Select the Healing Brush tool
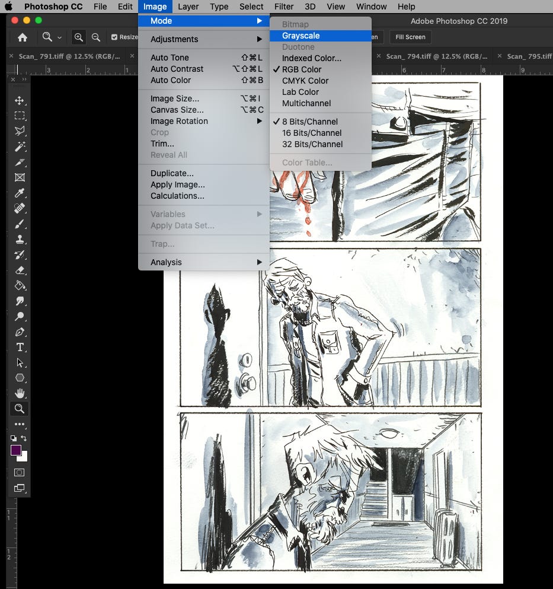Viewport: 553px width, 589px height. (x=20, y=208)
